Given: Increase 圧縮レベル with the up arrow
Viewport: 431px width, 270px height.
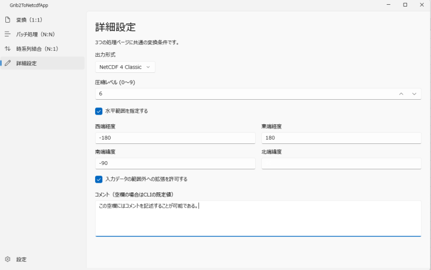Looking at the screenshot, I should tap(401, 94).
